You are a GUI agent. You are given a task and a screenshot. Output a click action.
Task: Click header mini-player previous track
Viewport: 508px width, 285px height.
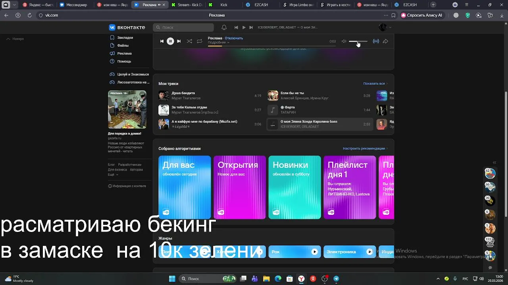pyautogui.click(x=236, y=27)
